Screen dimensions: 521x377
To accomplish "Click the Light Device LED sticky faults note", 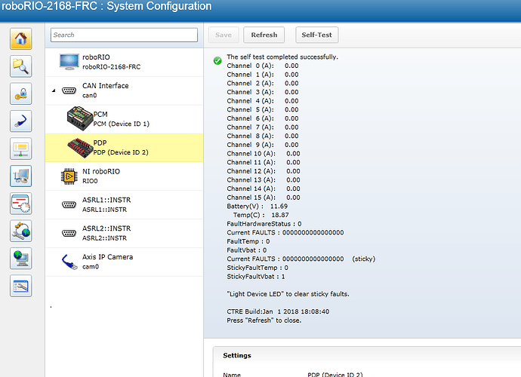I will tap(288, 294).
